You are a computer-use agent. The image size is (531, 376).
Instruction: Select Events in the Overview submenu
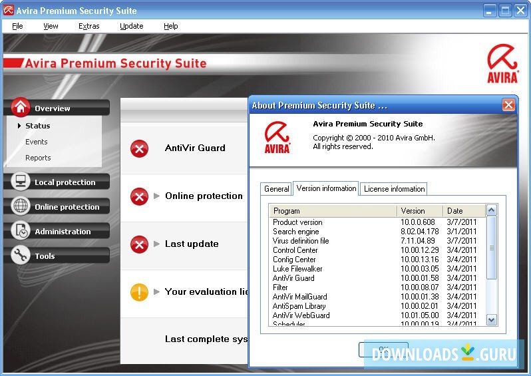pos(36,142)
